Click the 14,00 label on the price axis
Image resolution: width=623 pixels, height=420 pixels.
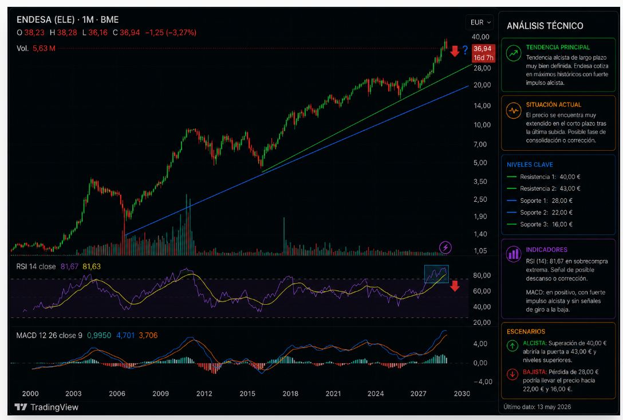click(x=482, y=106)
